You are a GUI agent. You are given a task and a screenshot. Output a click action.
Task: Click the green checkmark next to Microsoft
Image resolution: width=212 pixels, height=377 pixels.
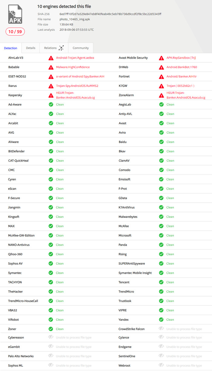(161, 235)
